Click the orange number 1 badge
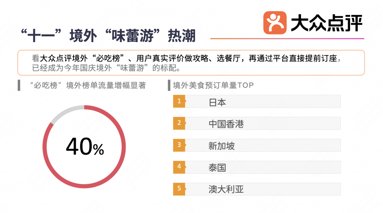Screen dimensions: 383x213 [179, 102]
